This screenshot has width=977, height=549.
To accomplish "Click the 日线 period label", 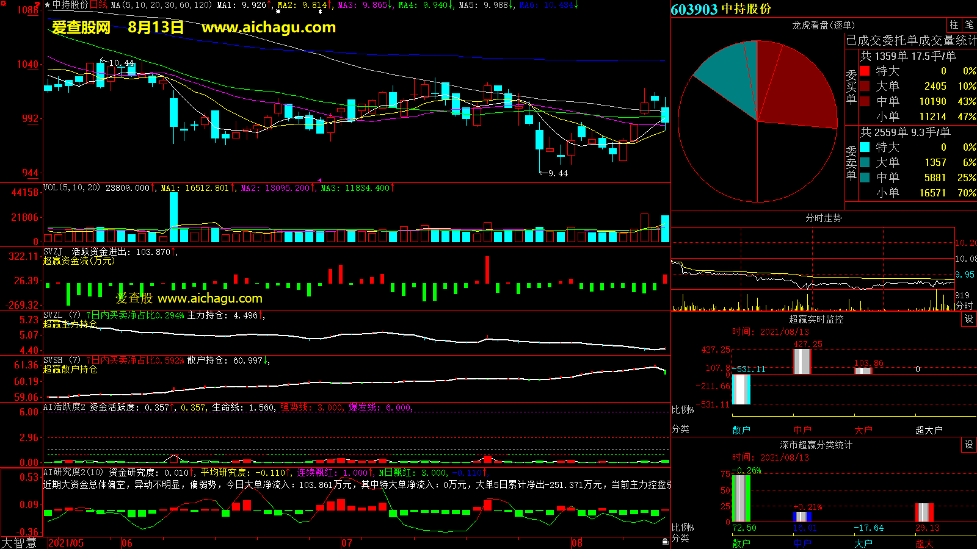I will (x=98, y=5).
